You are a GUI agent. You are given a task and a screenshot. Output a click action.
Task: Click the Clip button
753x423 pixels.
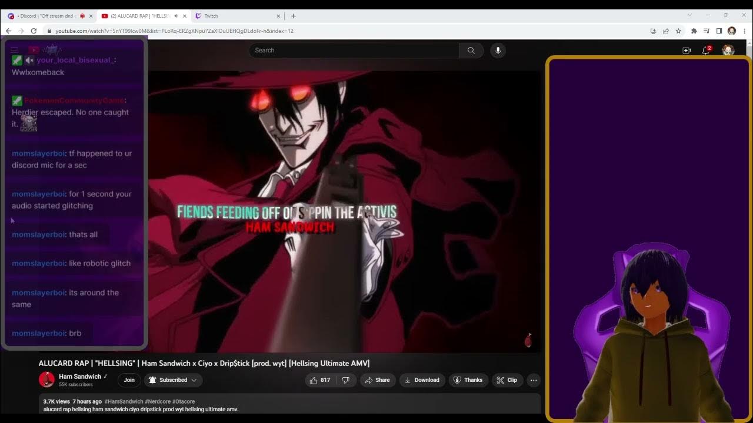(507, 380)
